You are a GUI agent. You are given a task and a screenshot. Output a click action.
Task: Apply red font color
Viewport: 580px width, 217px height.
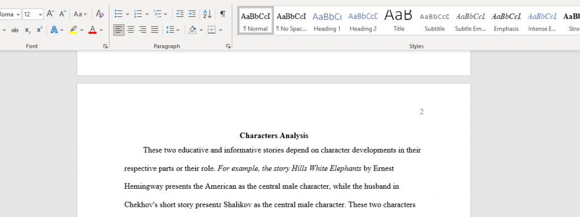click(92, 30)
